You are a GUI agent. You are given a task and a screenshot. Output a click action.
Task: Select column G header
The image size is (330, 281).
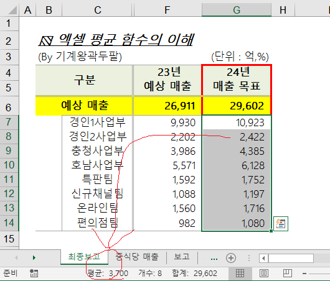pos(237,10)
